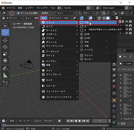Image resolution: width=134 pixels, height=130 pixels.
Task: Toggle the X-ray view button
Action: [99, 18]
